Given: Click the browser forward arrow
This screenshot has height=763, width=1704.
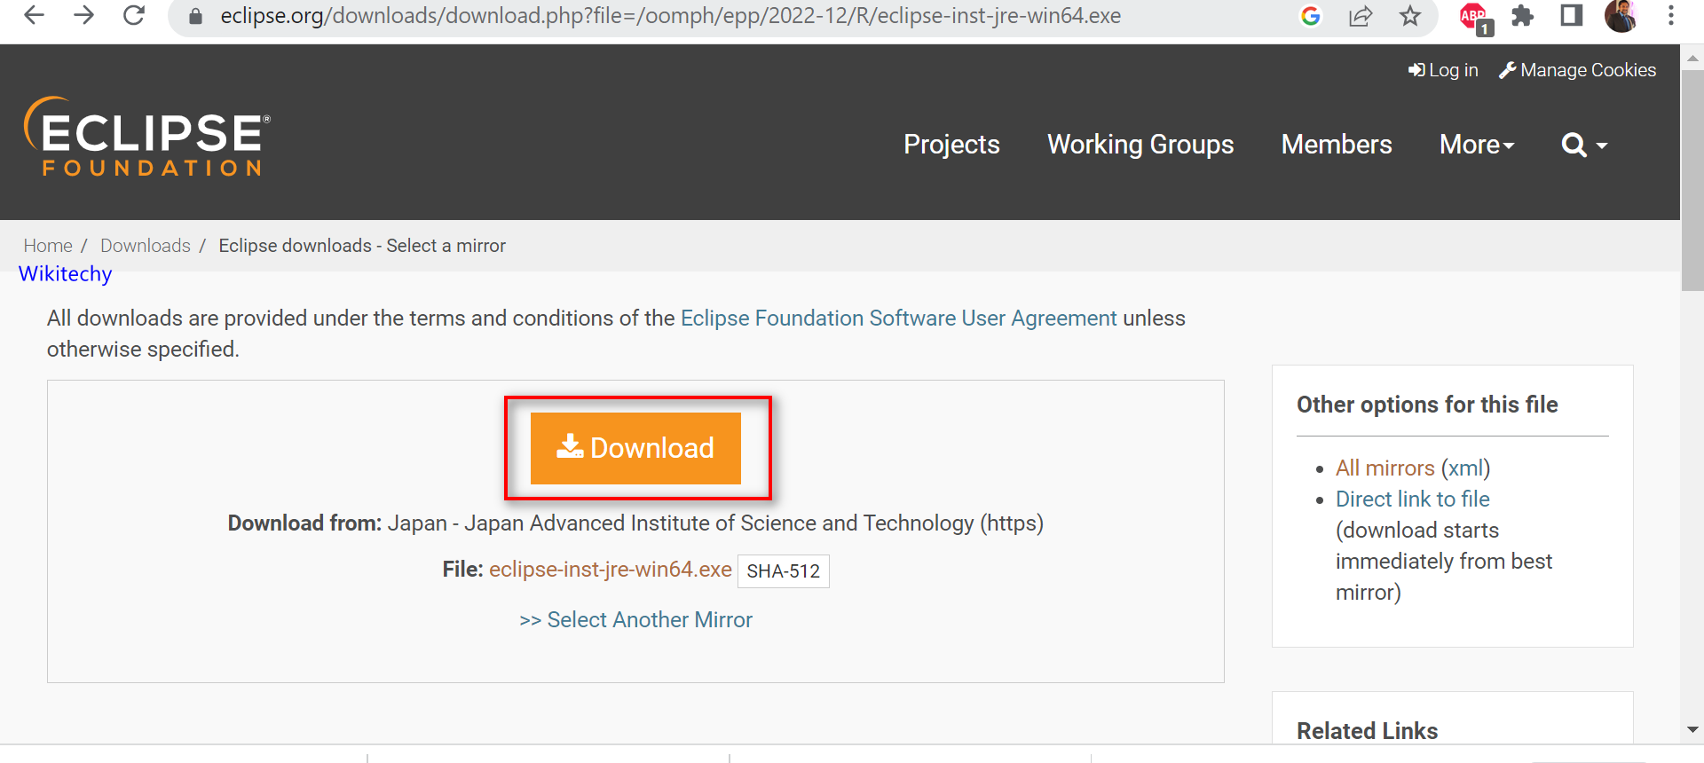Looking at the screenshot, I should 83,15.
